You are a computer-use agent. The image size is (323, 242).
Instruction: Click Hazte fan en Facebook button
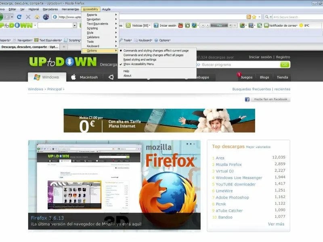tap(271, 99)
